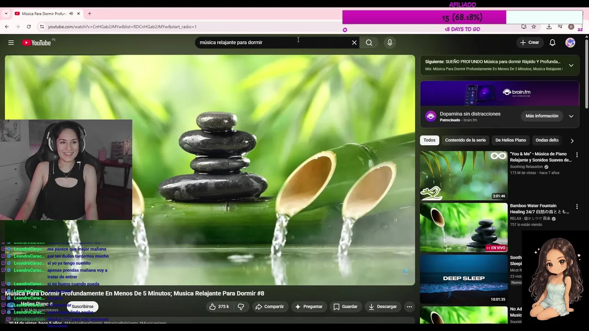Click the video title text
This screenshot has width=589, height=331.
point(134,293)
